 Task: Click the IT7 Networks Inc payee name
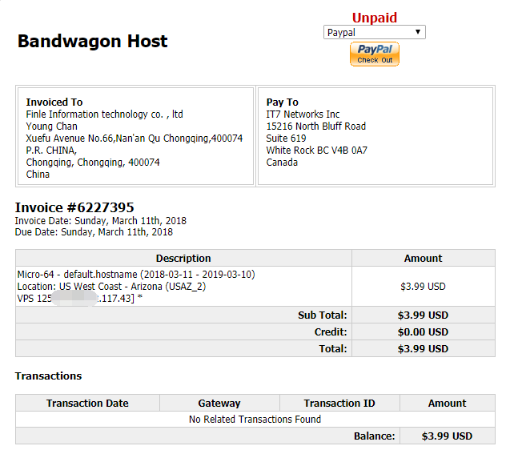coord(303,115)
